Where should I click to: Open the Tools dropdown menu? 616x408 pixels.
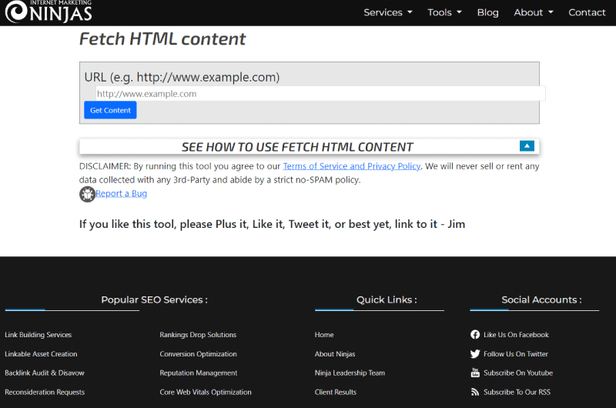[444, 12]
